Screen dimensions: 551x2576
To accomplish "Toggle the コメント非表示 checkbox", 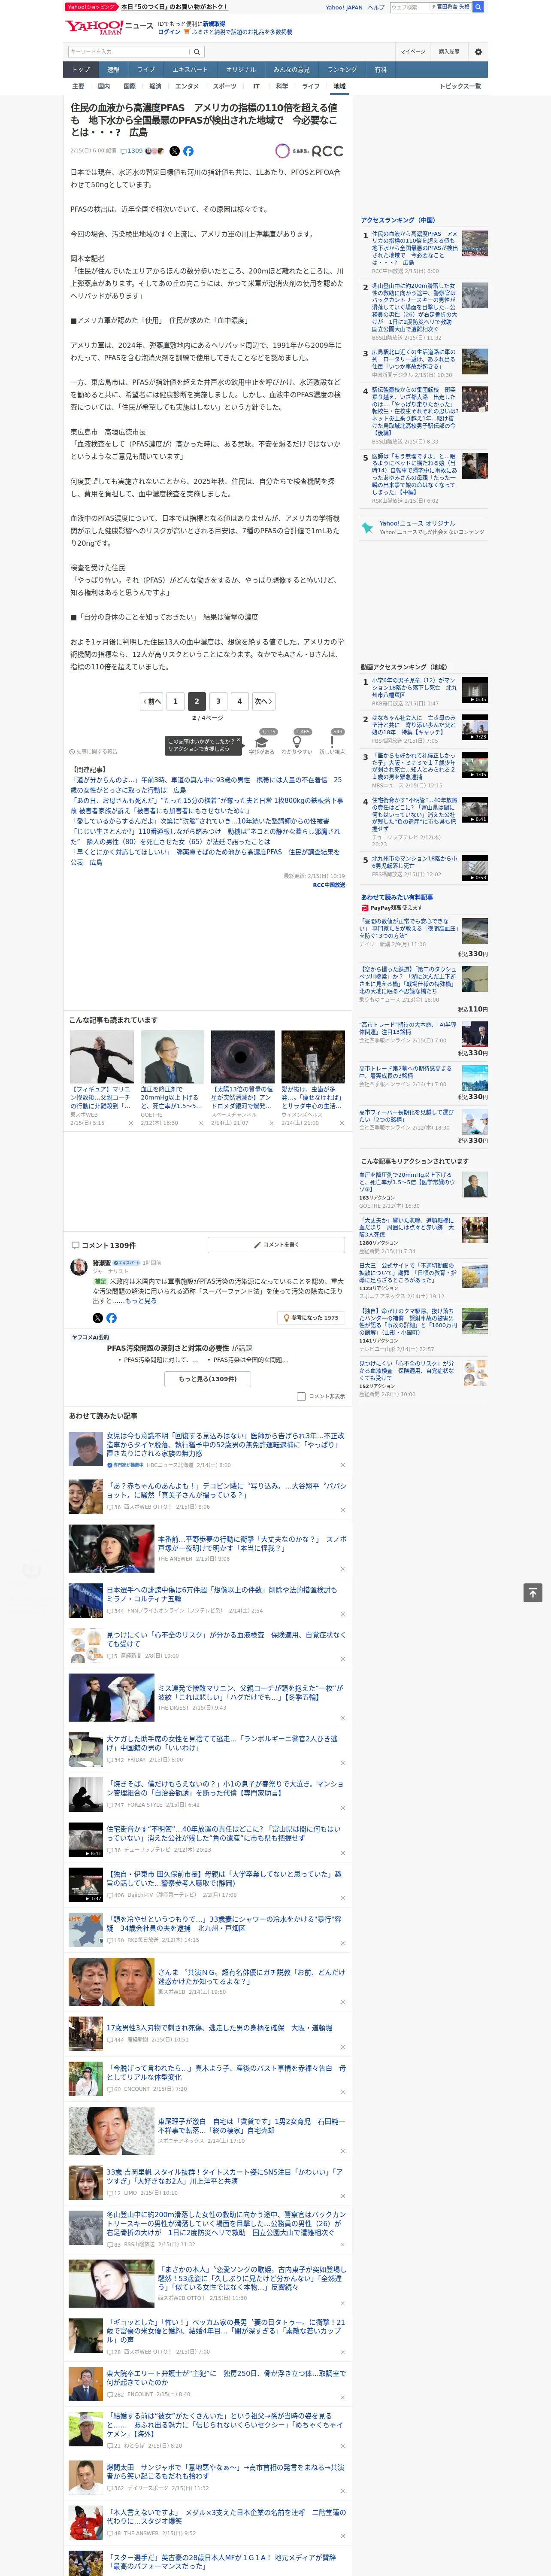I will pos(301,1396).
